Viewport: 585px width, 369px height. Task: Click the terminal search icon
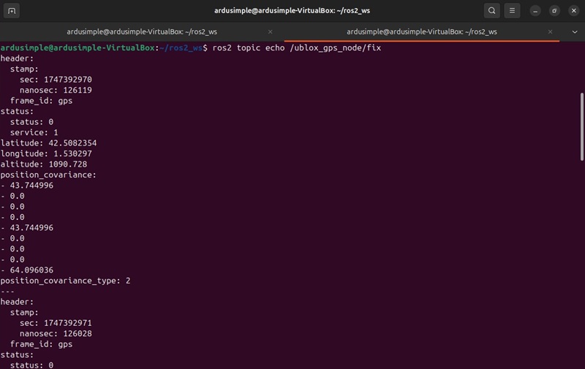(492, 11)
